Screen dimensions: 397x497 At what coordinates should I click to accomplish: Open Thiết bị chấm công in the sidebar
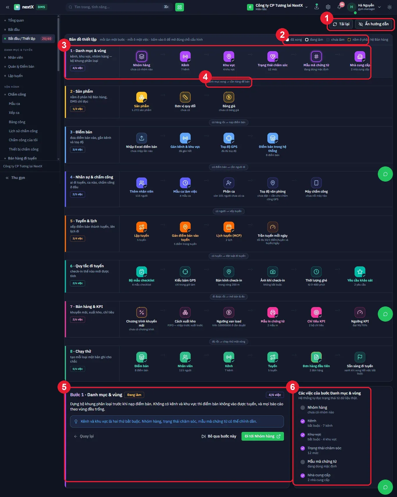pos(24,149)
